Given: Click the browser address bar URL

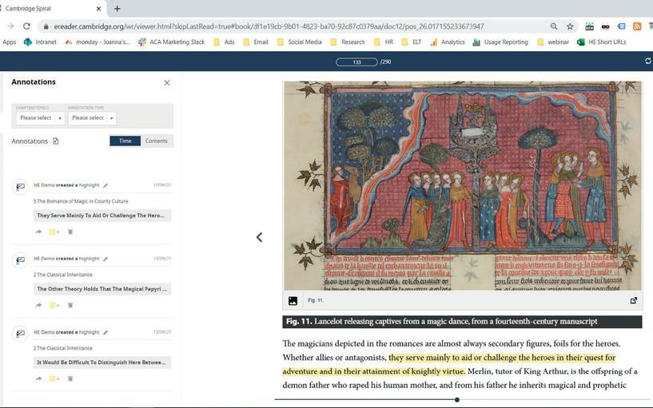Looking at the screenshot, I should click(x=269, y=26).
